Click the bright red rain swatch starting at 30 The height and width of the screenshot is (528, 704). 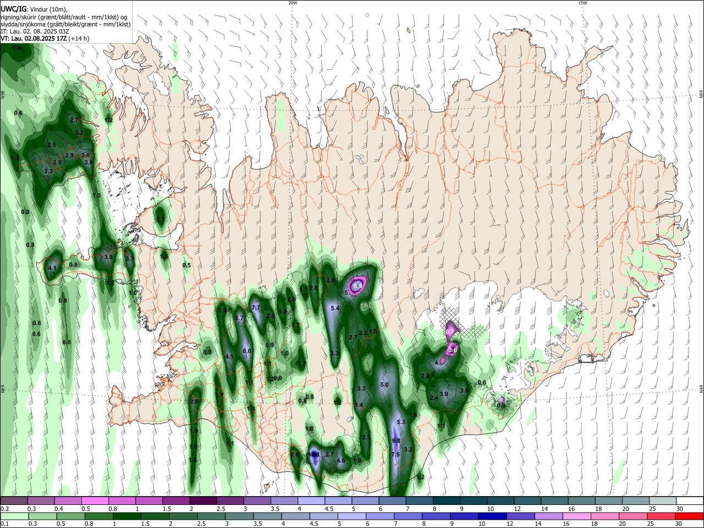point(690,516)
